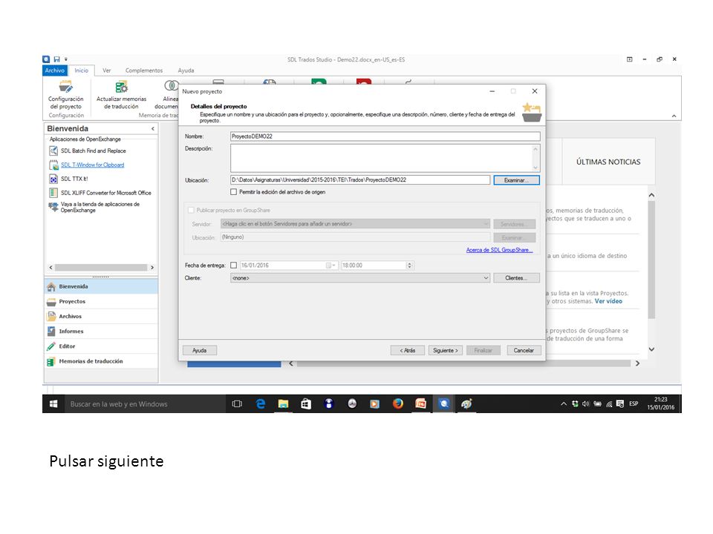Launch Firefox from taskbar

coord(398,403)
